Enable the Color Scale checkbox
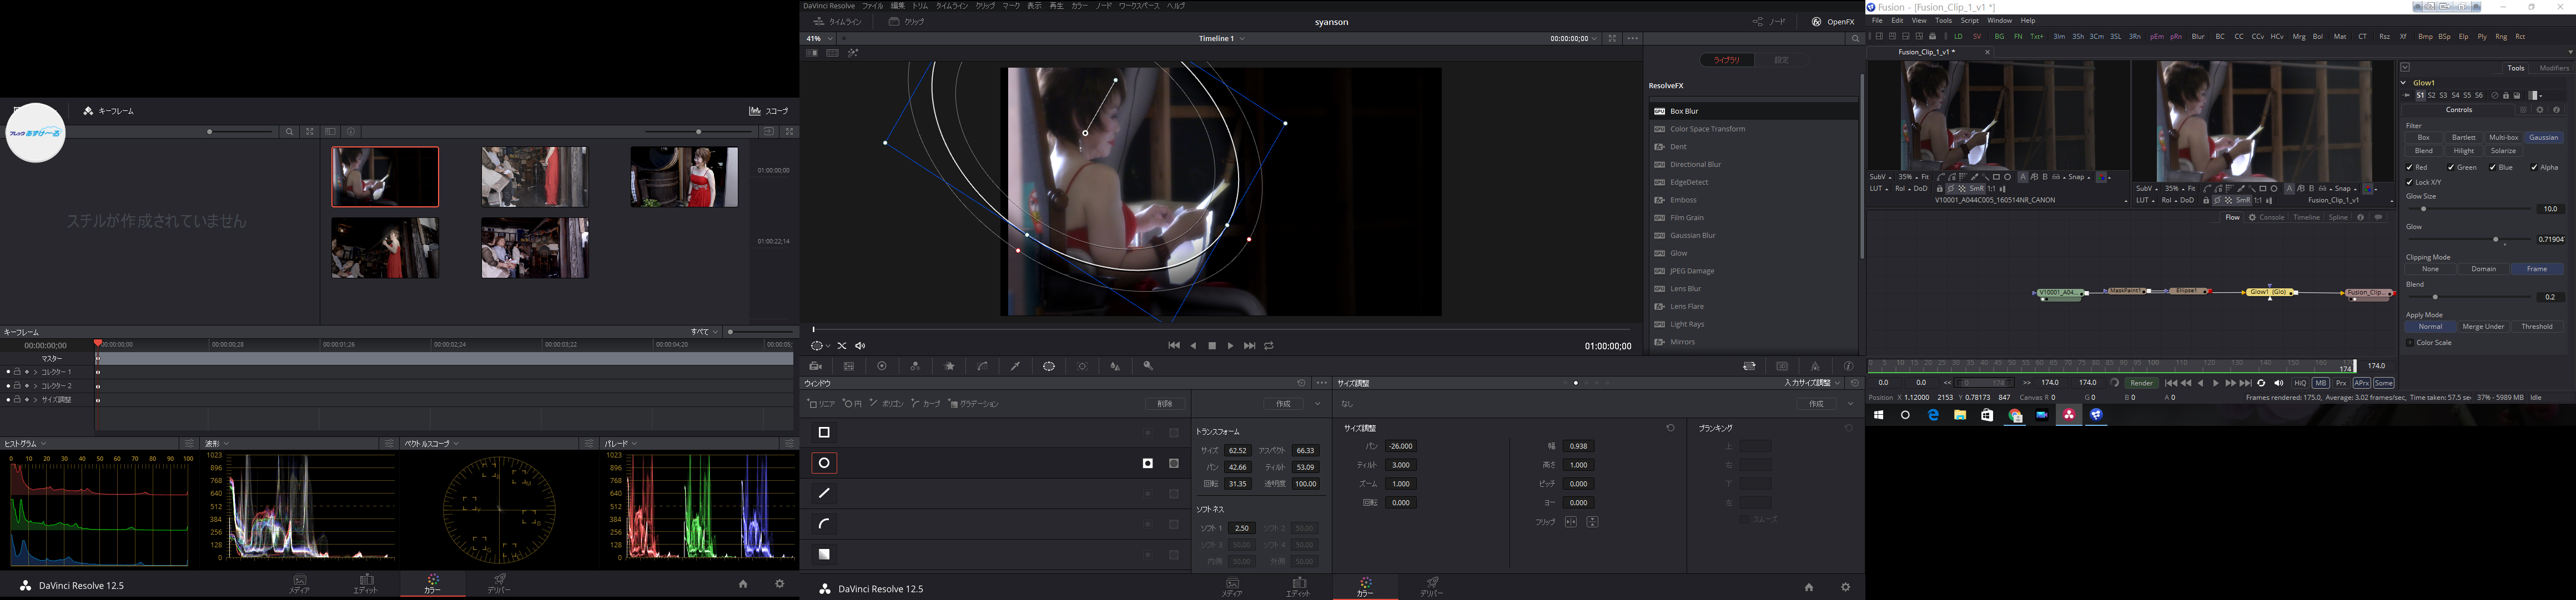 click(2410, 343)
